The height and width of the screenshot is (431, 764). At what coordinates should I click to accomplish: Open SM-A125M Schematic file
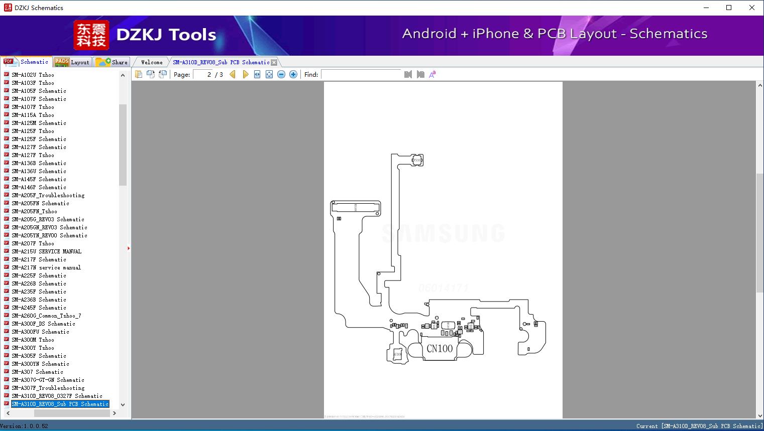coord(39,123)
